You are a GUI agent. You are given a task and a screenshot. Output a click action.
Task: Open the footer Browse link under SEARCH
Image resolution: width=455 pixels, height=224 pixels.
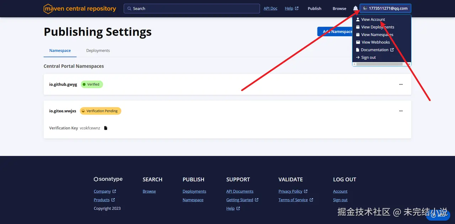[149, 191]
